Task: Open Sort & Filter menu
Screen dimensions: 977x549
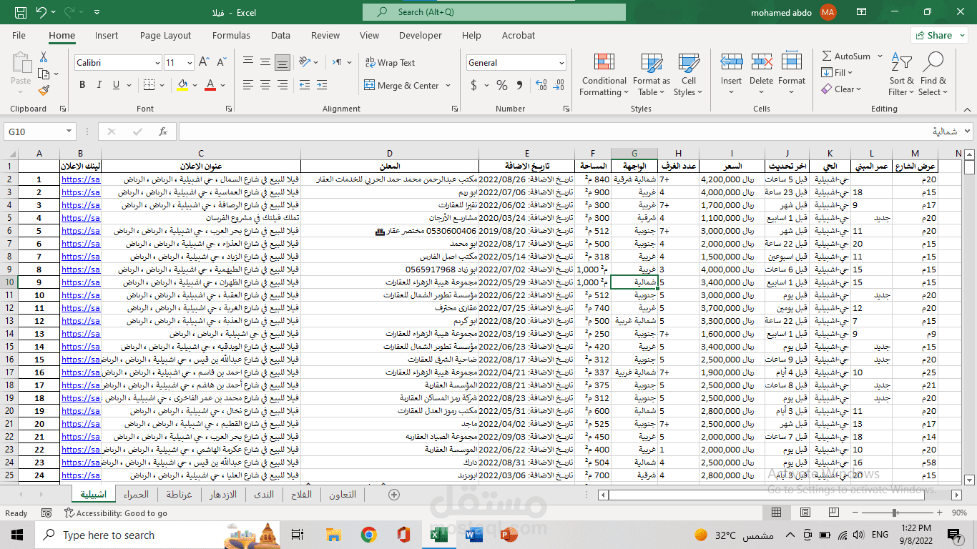Action: 900,75
